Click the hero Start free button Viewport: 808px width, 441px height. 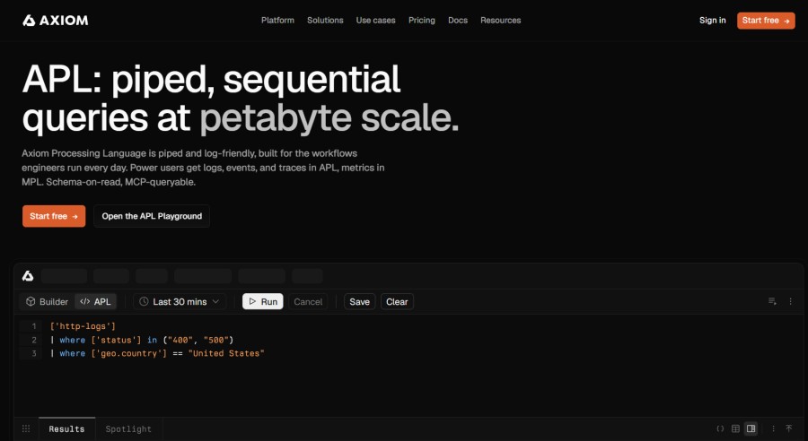[54, 216]
